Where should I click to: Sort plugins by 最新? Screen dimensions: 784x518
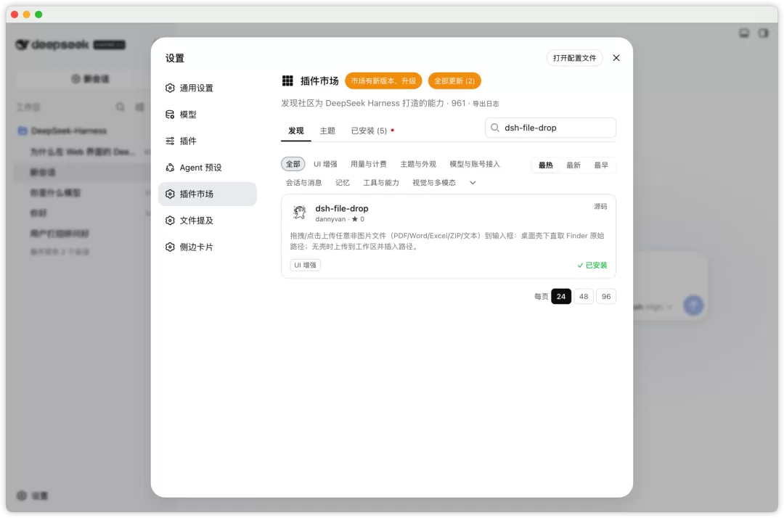click(573, 165)
